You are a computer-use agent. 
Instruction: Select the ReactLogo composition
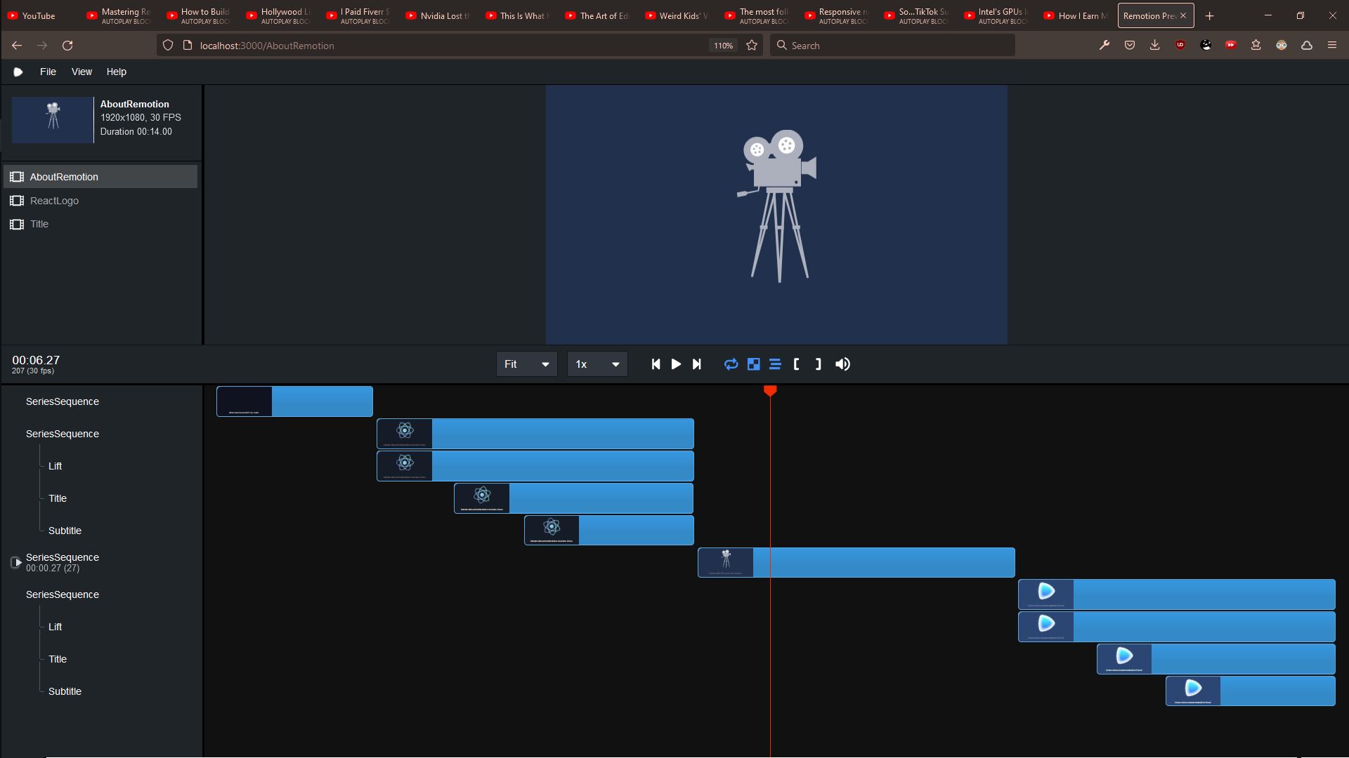click(x=100, y=201)
